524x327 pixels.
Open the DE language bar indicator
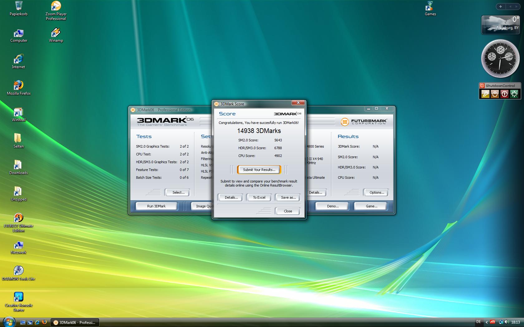pos(478,322)
